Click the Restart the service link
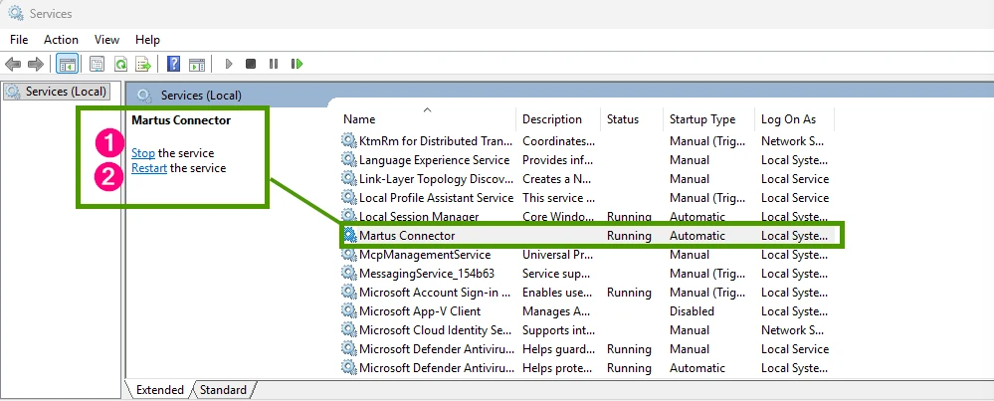Screen dimensions: 994x401 (149, 168)
